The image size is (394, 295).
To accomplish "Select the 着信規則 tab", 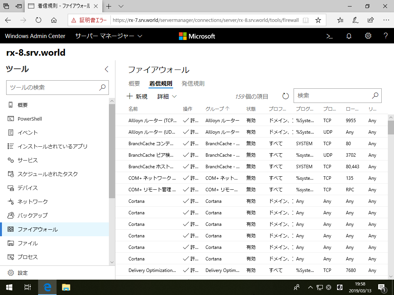I will tap(161, 83).
